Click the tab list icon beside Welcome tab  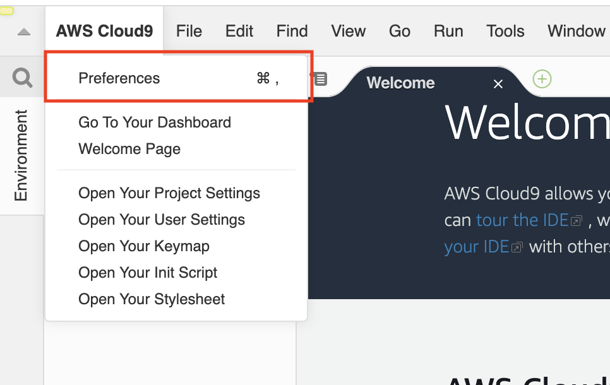coord(320,79)
